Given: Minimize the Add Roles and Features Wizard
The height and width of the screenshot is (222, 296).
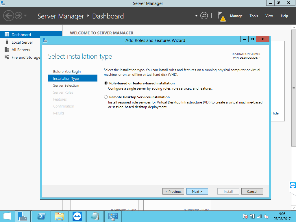Looking at the screenshot, I should tap(244, 39).
